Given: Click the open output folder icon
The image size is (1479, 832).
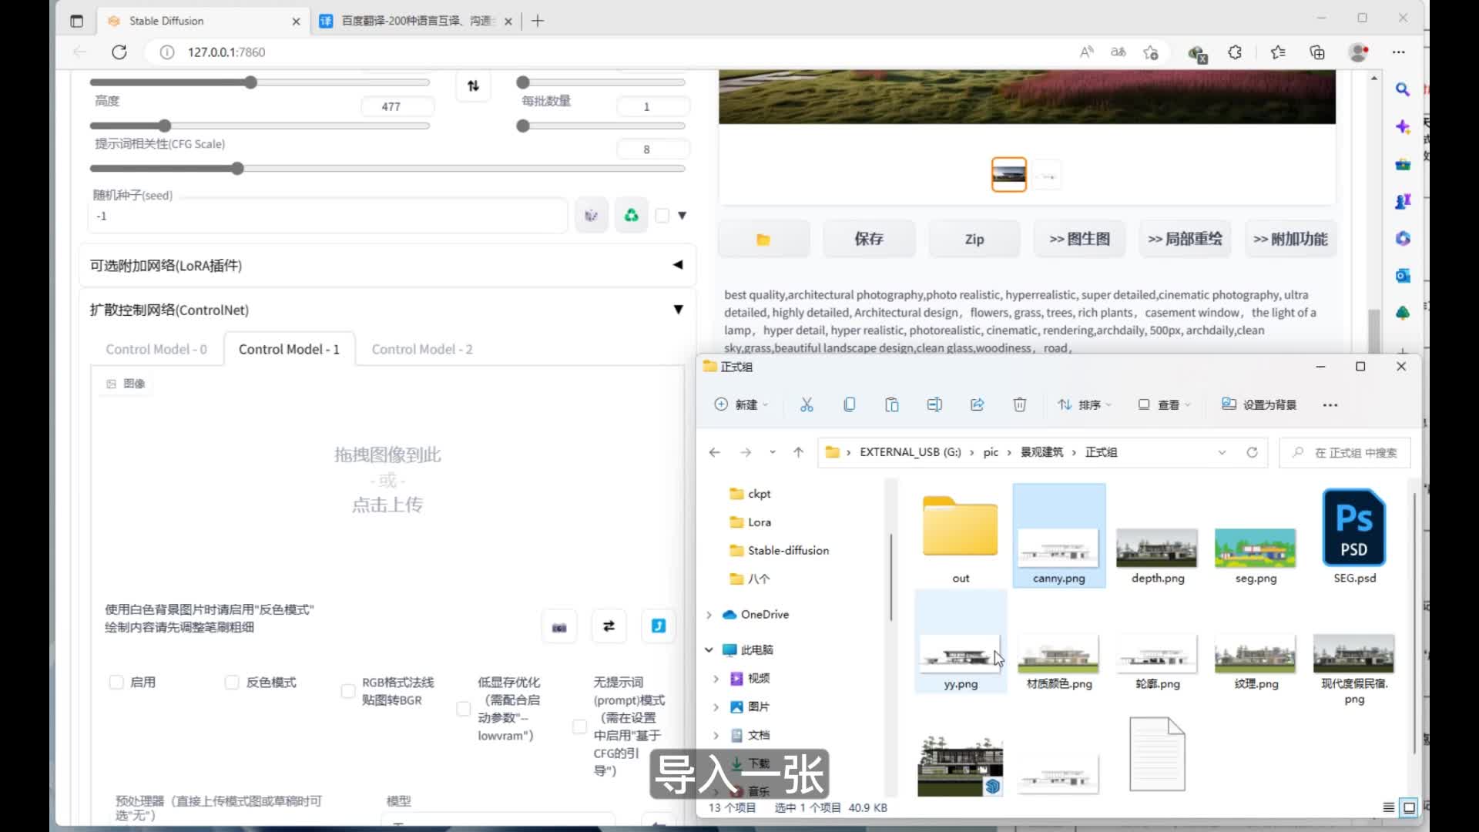Looking at the screenshot, I should tap(763, 240).
